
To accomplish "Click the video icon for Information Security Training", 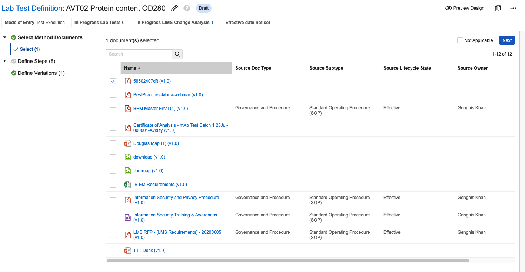I will pos(128,217).
